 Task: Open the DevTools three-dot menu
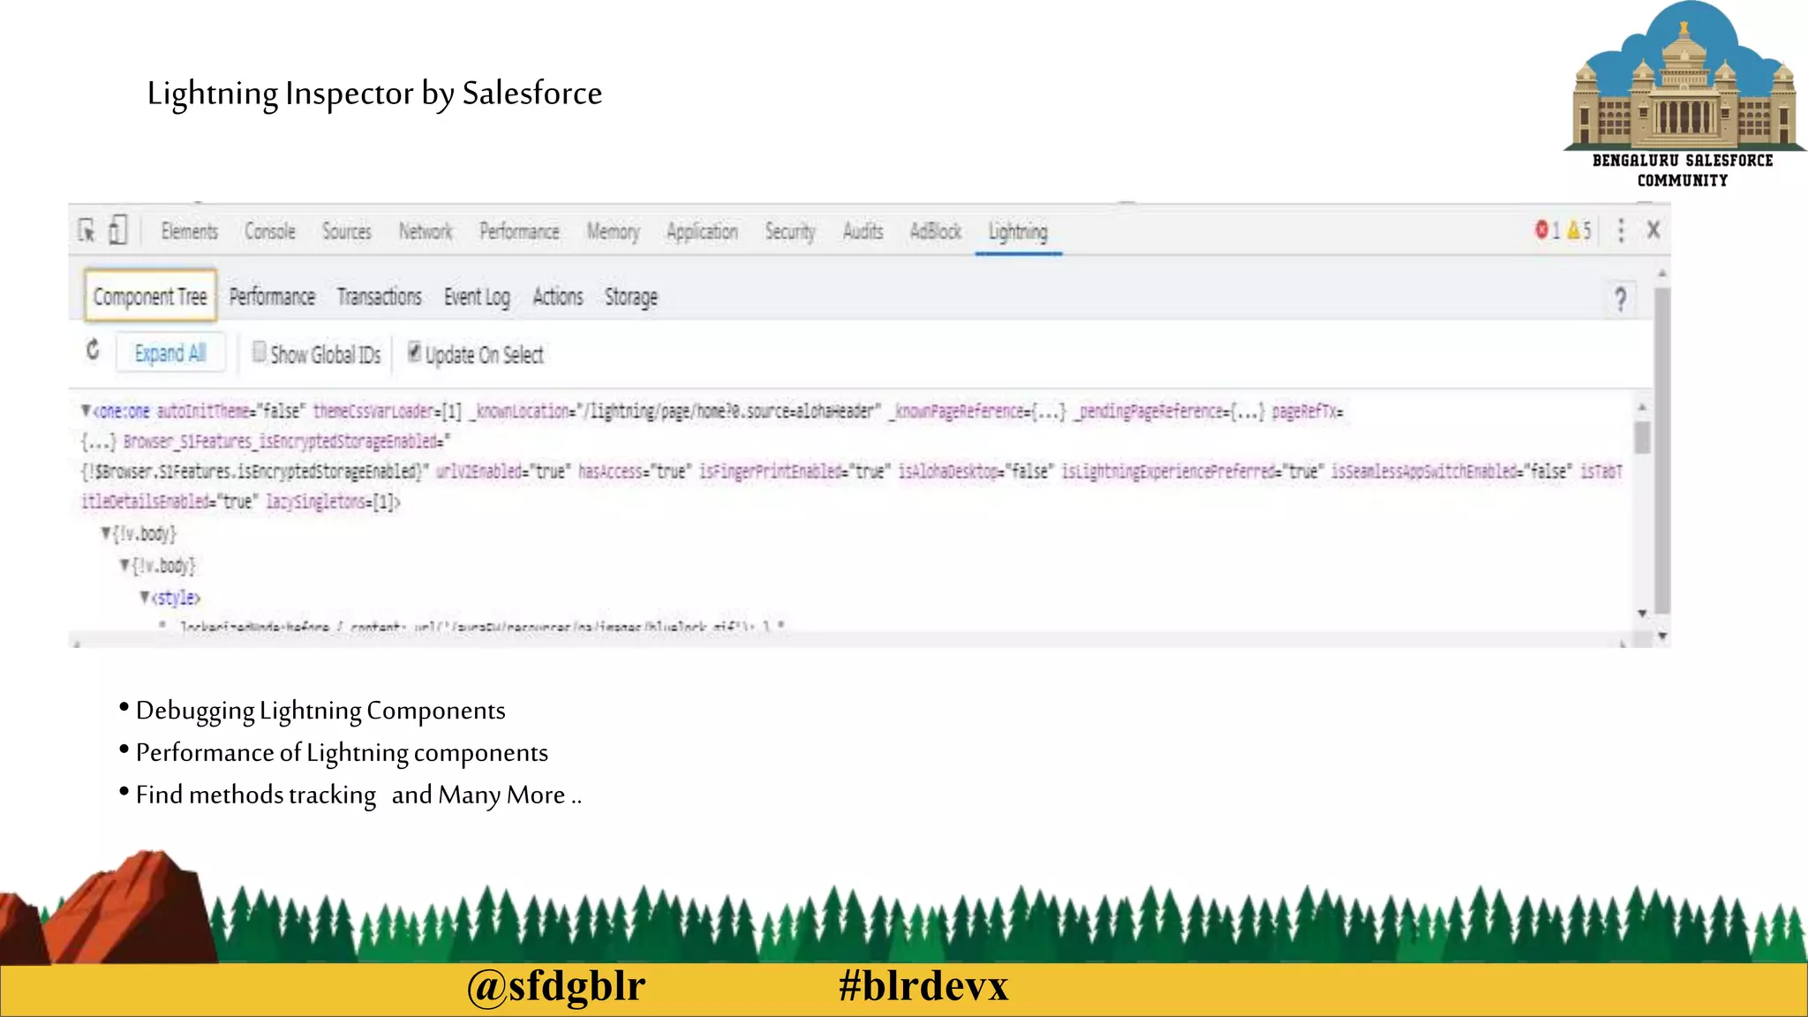tap(1621, 230)
